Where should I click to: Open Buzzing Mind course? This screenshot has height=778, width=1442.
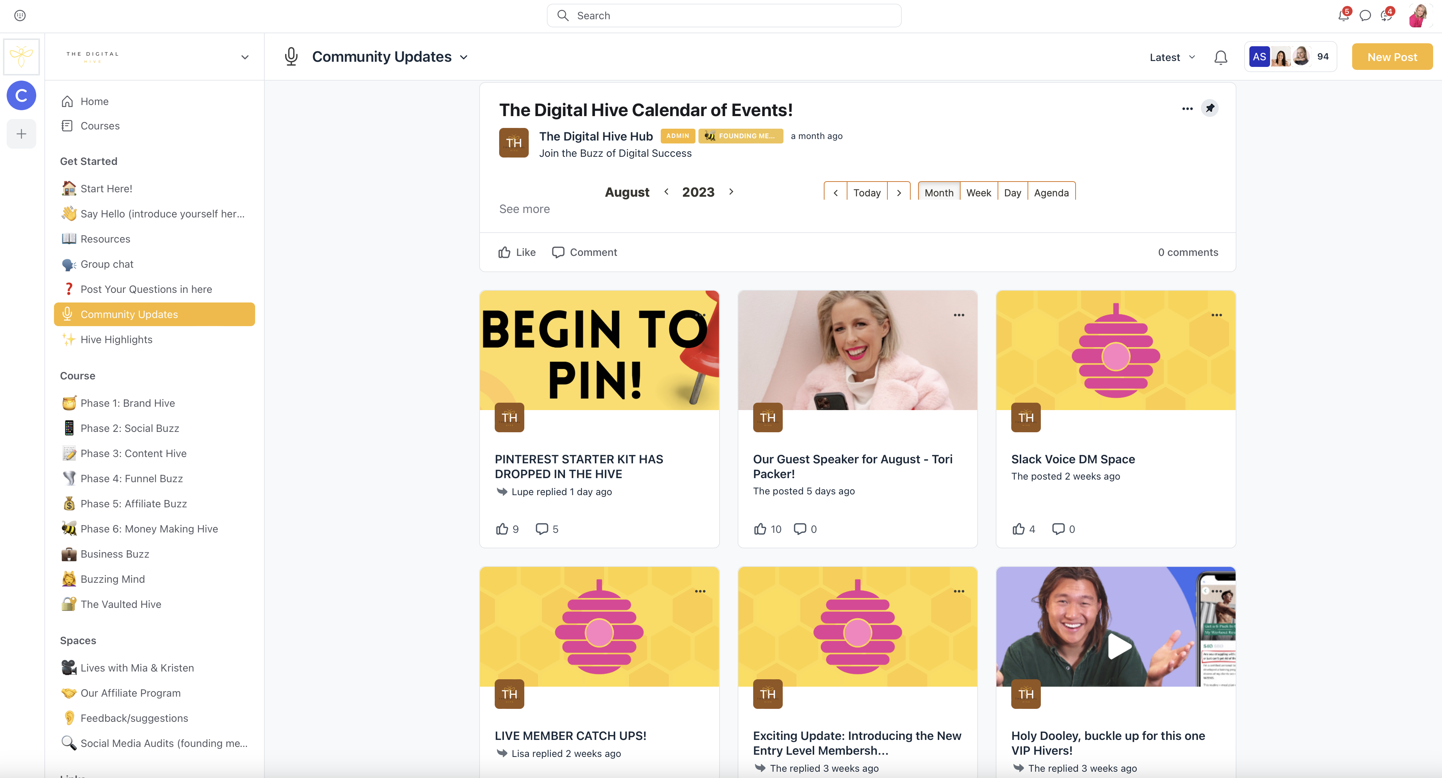point(154,579)
